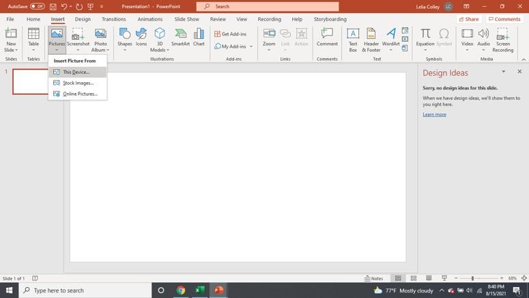Switch to the Home tab
Image resolution: width=529 pixels, height=298 pixels.
pyautogui.click(x=33, y=19)
